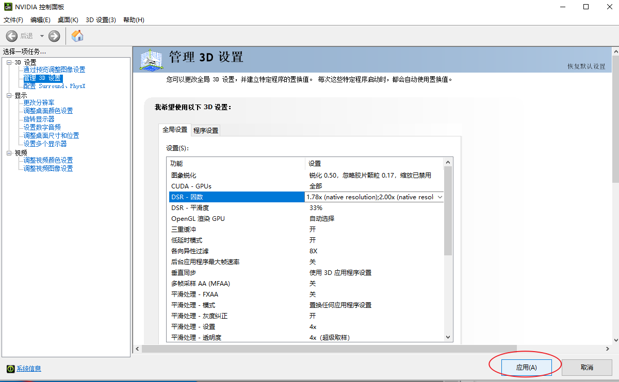Click the green system information icon

[11, 369]
